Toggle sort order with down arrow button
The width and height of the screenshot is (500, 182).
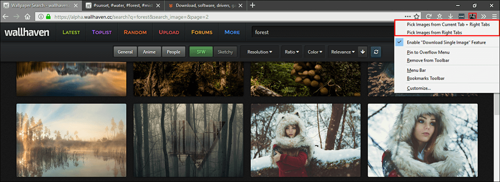pos(362,52)
